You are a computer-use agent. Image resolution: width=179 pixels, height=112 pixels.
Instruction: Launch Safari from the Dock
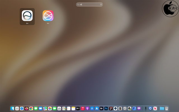[22, 108]
